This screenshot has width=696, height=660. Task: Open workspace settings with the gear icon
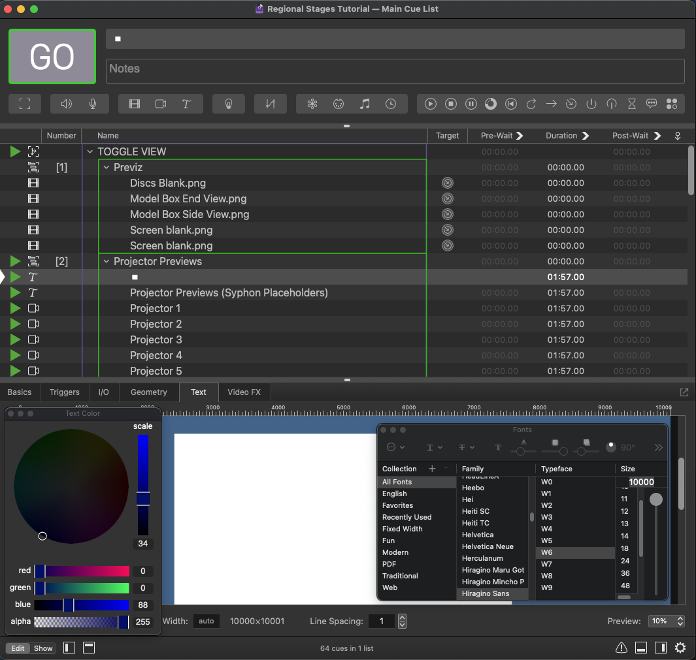point(680,648)
